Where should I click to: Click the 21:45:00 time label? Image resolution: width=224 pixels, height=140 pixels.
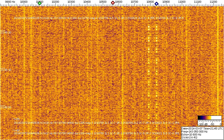point(6,107)
